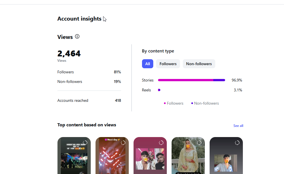
Task: Open the concert crowd story thumbnail
Action: point(74,155)
